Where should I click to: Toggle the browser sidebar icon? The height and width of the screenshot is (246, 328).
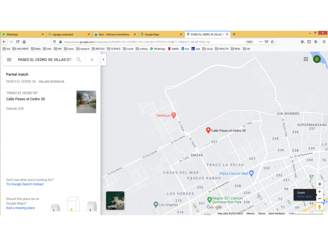click(309, 42)
